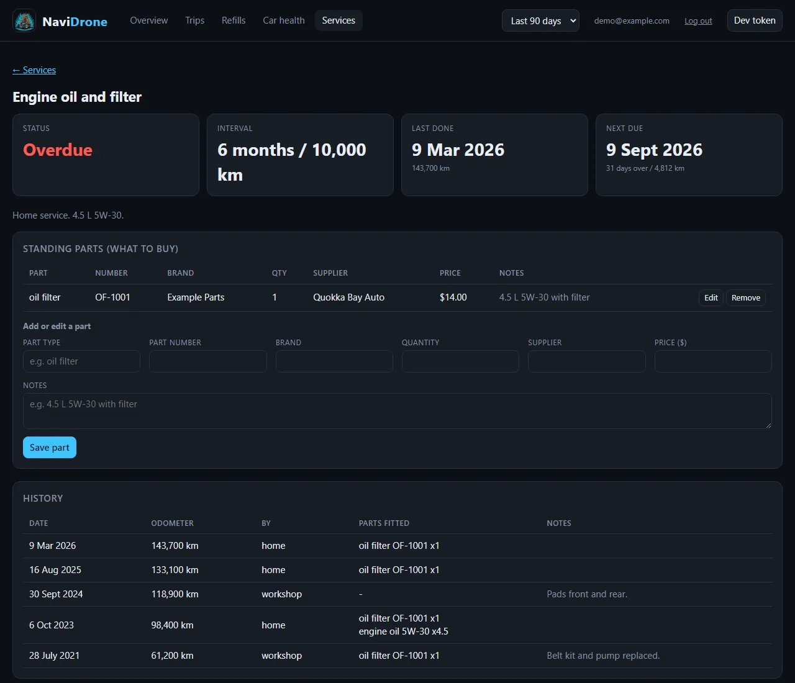Select the Brand input field

pos(334,361)
